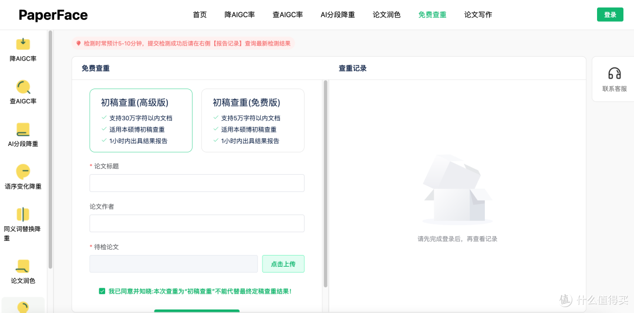Click the red location pin notice icon

(x=79, y=43)
